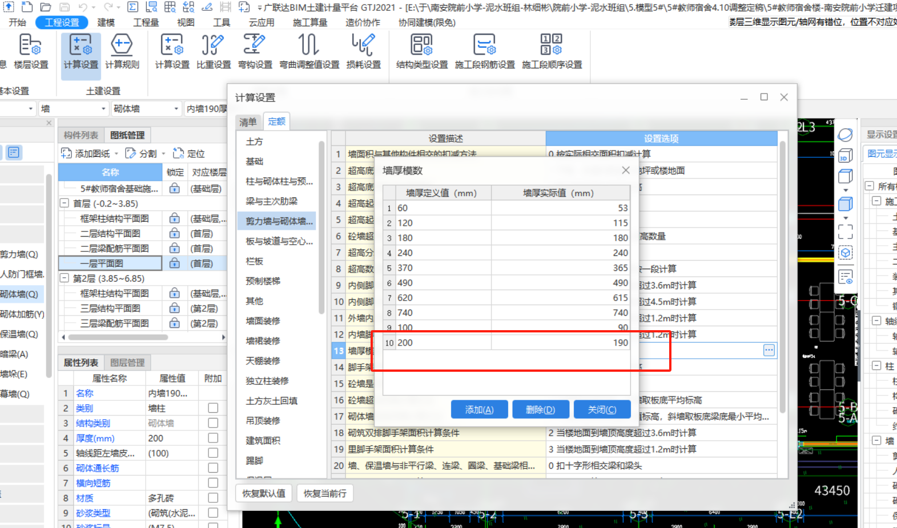This screenshot has width=897, height=528.
Task: Open 结构类型设置 in the ribbon
Action: point(422,51)
